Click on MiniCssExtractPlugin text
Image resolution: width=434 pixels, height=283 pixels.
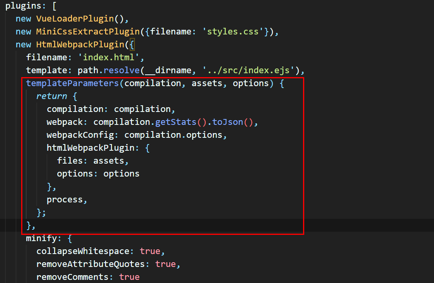[x=88, y=32]
